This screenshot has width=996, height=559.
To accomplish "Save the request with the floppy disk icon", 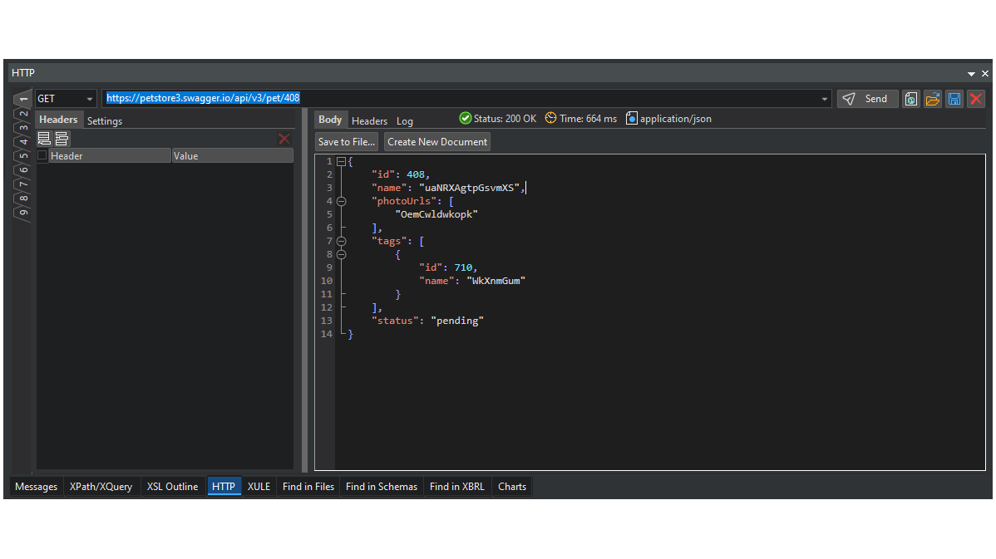I will pos(954,99).
